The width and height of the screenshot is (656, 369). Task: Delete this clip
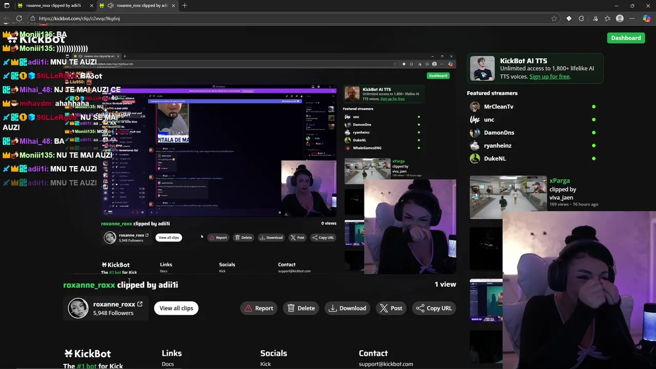point(301,308)
